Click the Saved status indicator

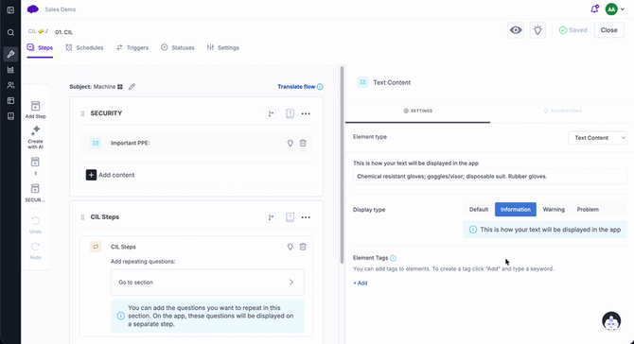point(572,30)
